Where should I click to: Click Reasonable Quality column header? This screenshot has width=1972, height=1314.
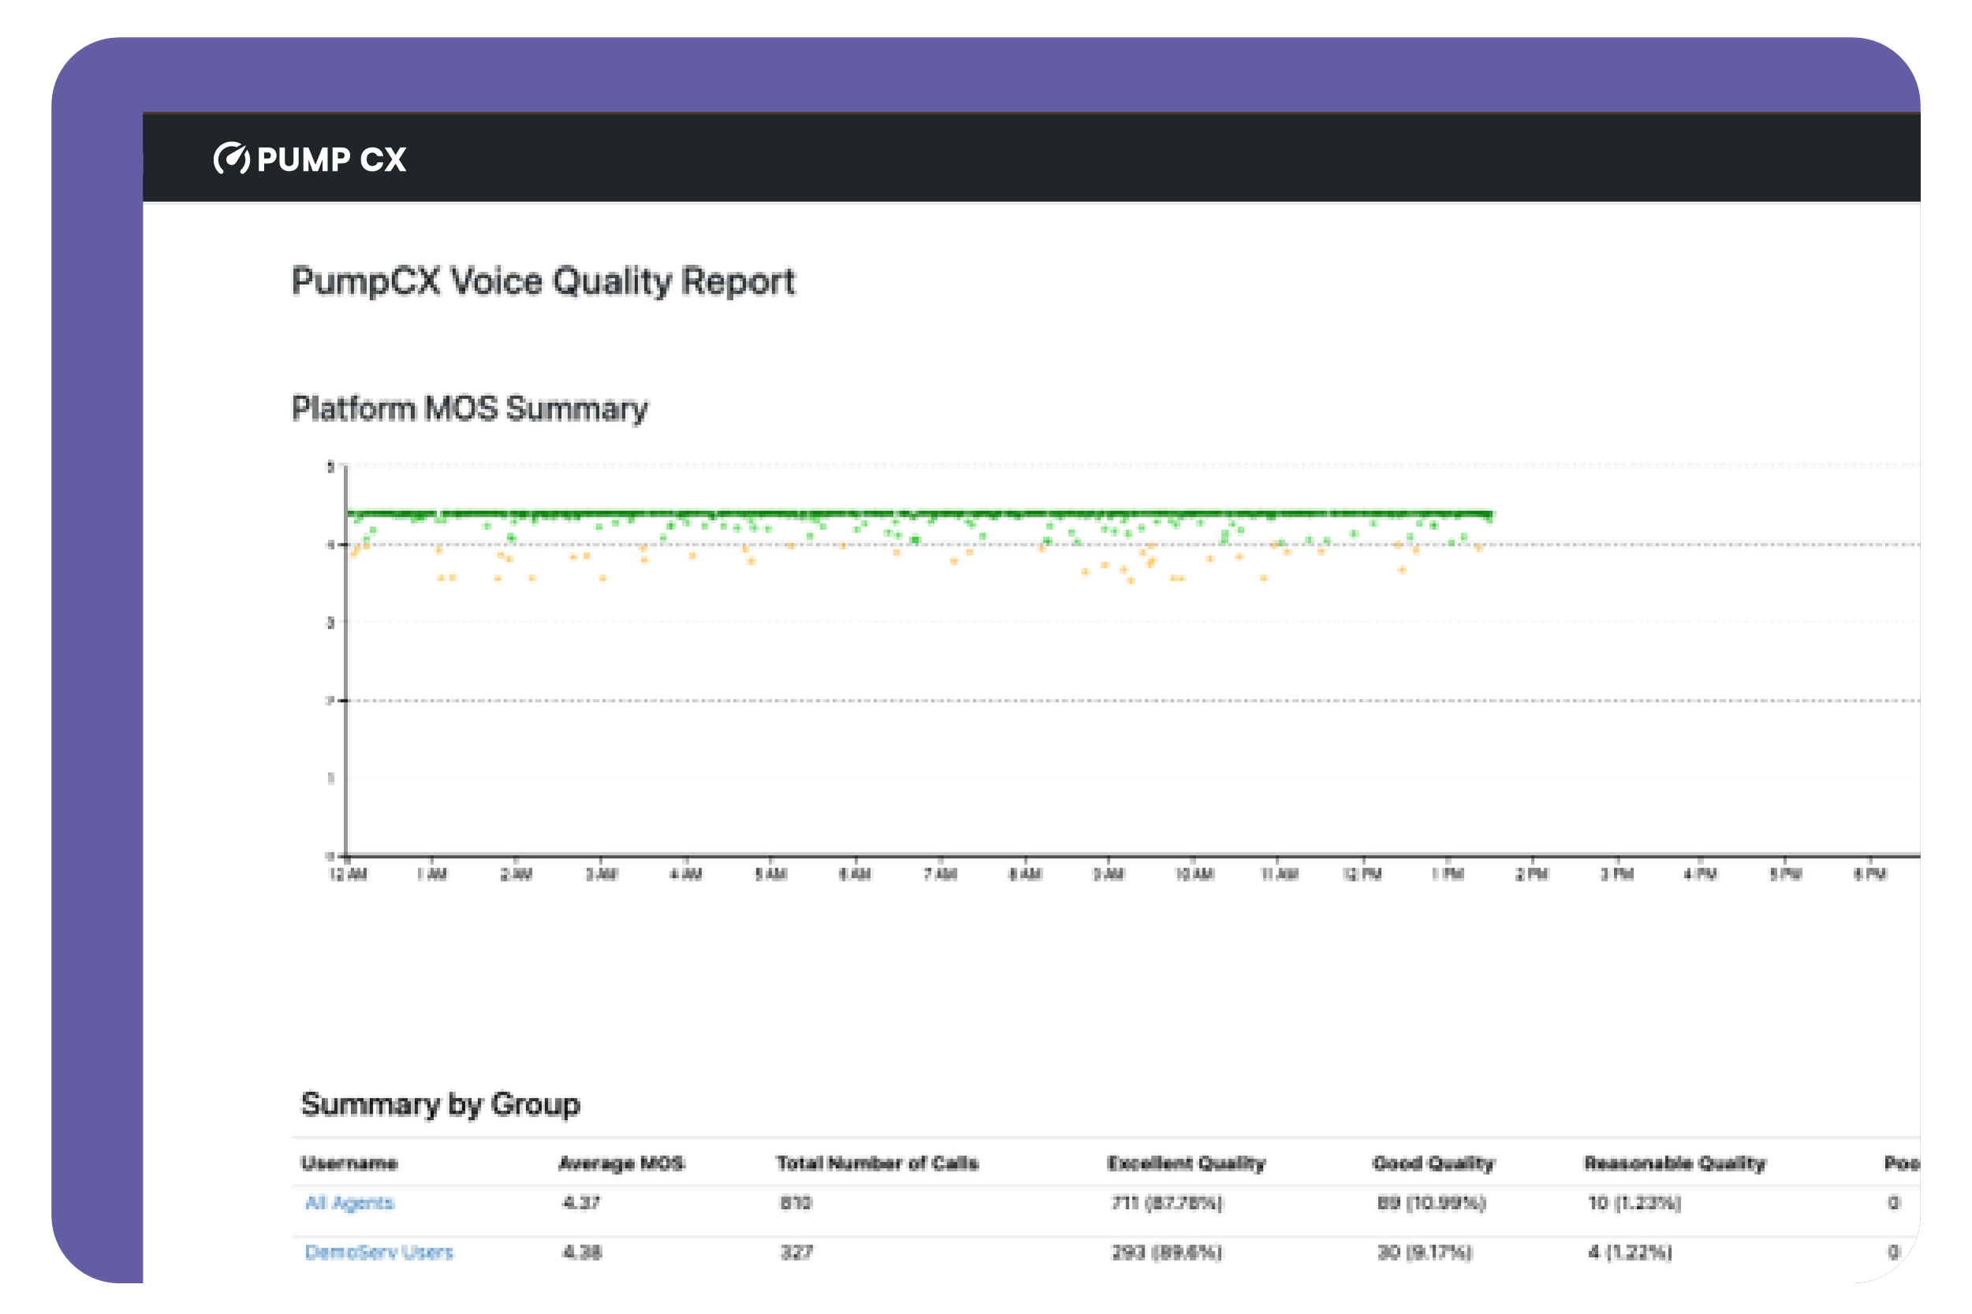[x=1675, y=1163]
